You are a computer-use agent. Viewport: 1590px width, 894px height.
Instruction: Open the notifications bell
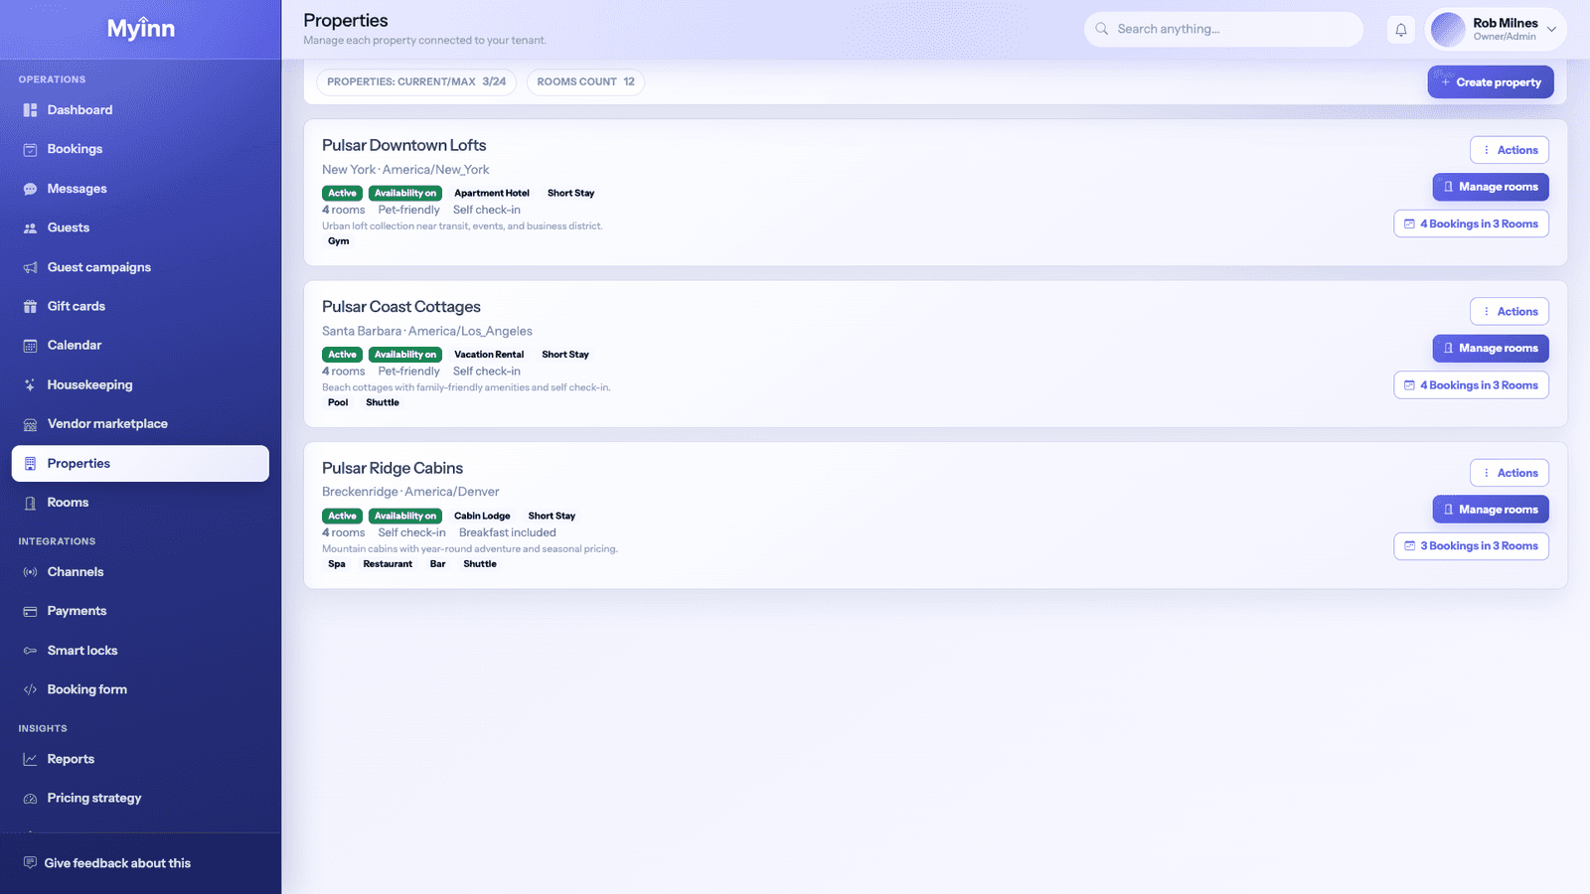[x=1401, y=30]
